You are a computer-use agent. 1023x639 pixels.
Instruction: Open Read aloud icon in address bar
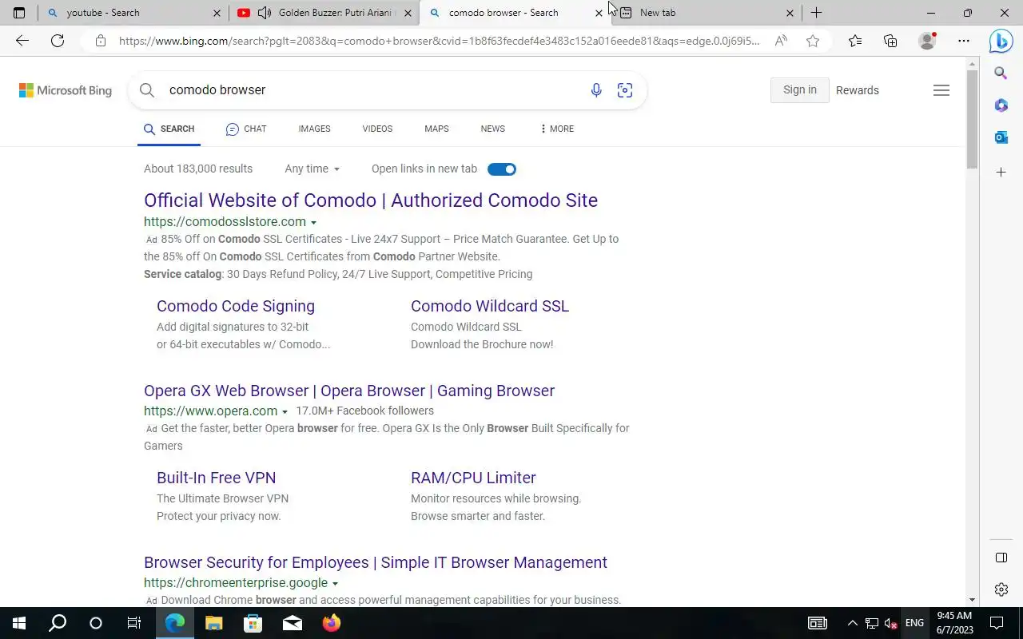781,41
